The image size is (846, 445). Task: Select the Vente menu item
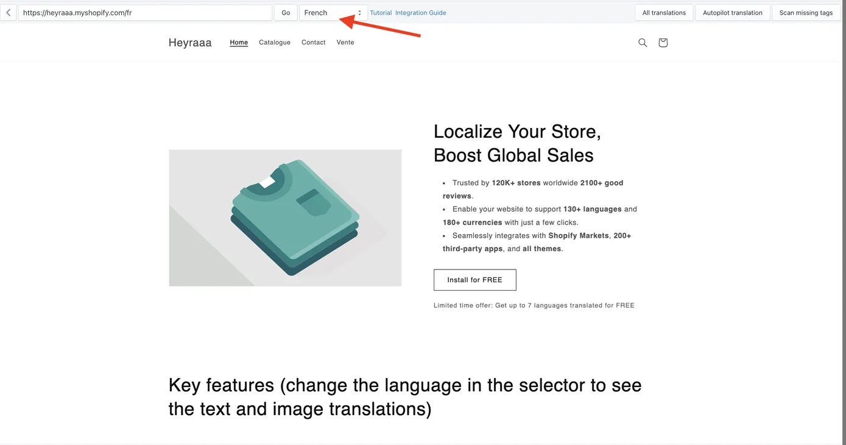(345, 43)
